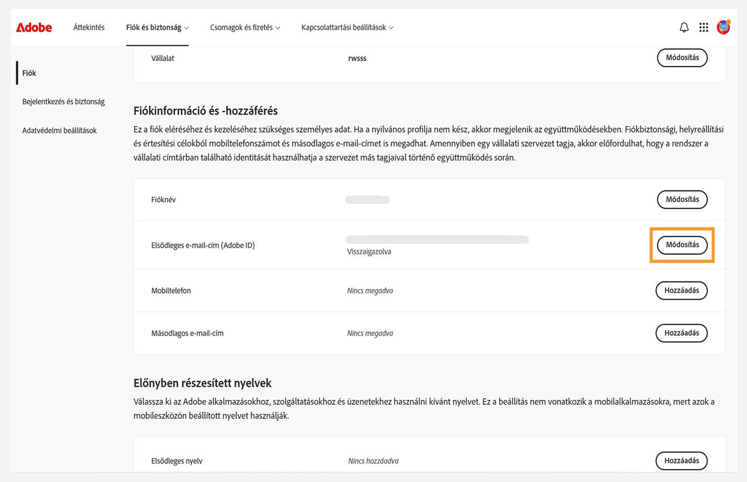
Task: Open the notifications bell icon
Action: 684,27
